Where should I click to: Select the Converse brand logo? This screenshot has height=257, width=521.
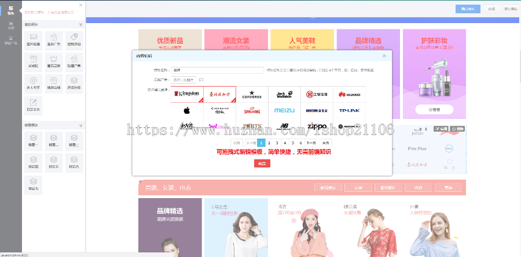pyautogui.click(x=252, y=94)
